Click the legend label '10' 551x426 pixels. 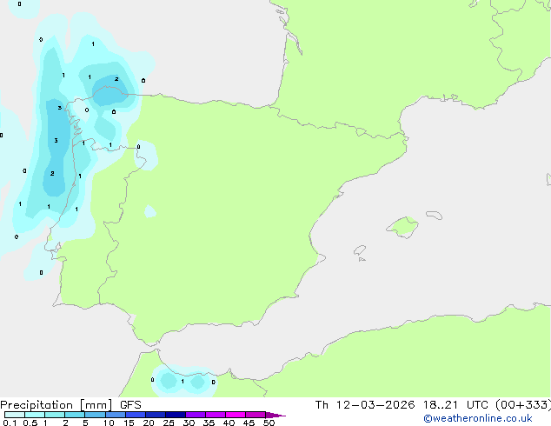click(109, 423)
